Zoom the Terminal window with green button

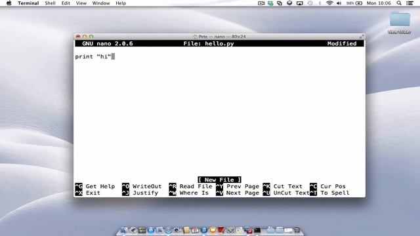click(x=91, y=37)
